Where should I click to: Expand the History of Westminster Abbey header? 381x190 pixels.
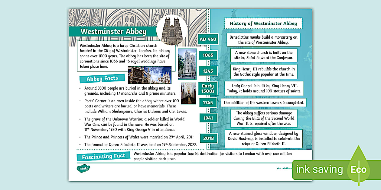[263, 23]
